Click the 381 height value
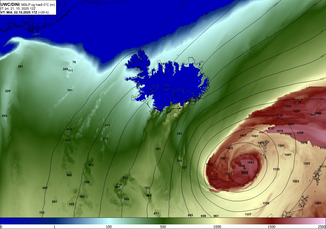The image size is (326, 229). coord(20,67)
